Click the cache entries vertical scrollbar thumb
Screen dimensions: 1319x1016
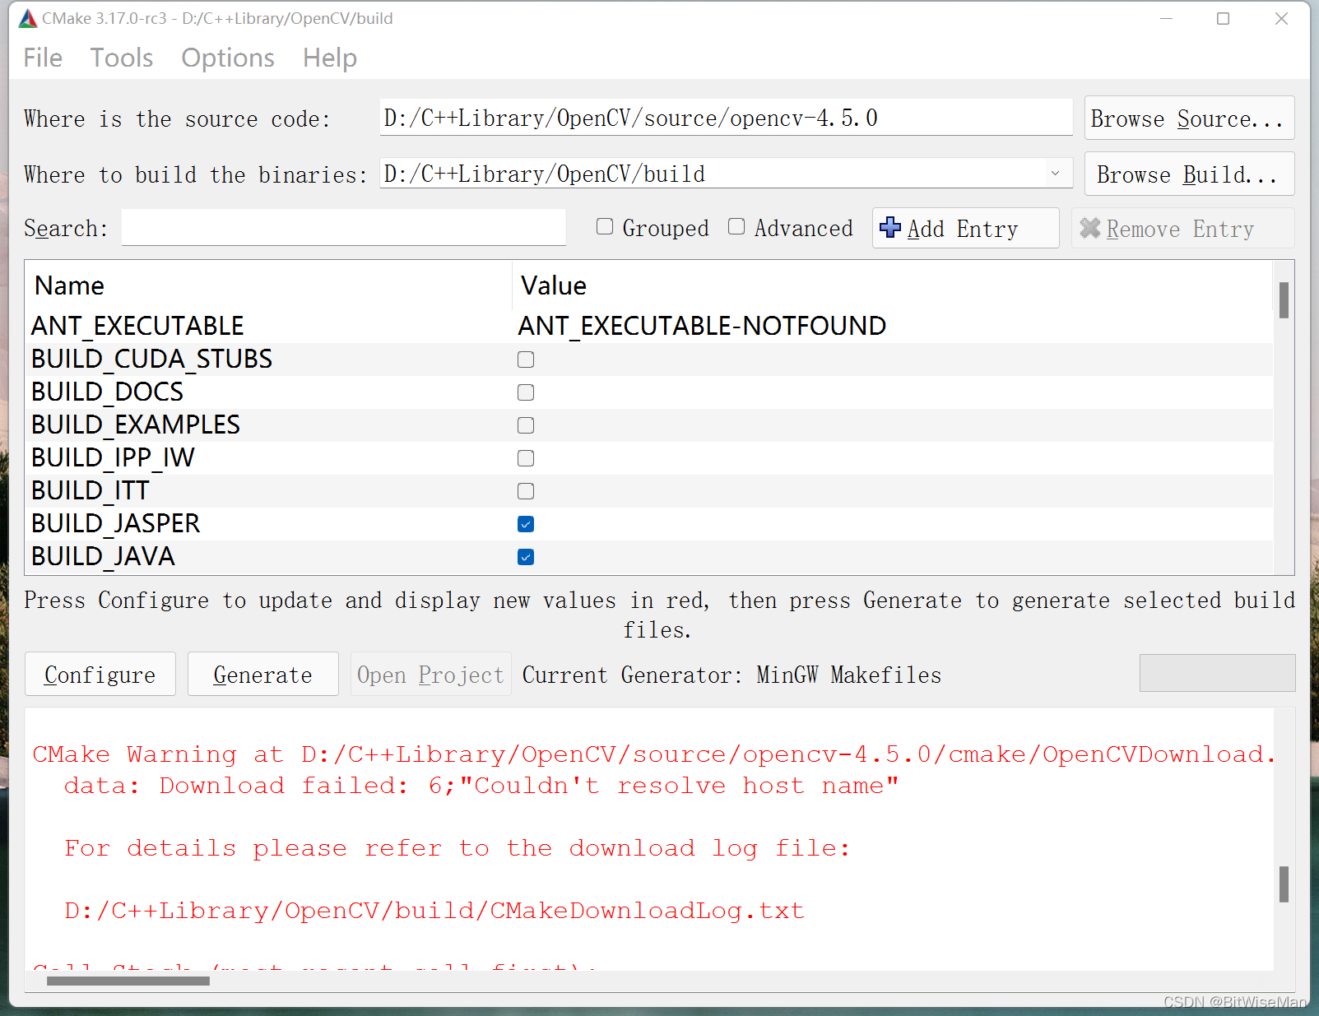(x=1284, y=299)
